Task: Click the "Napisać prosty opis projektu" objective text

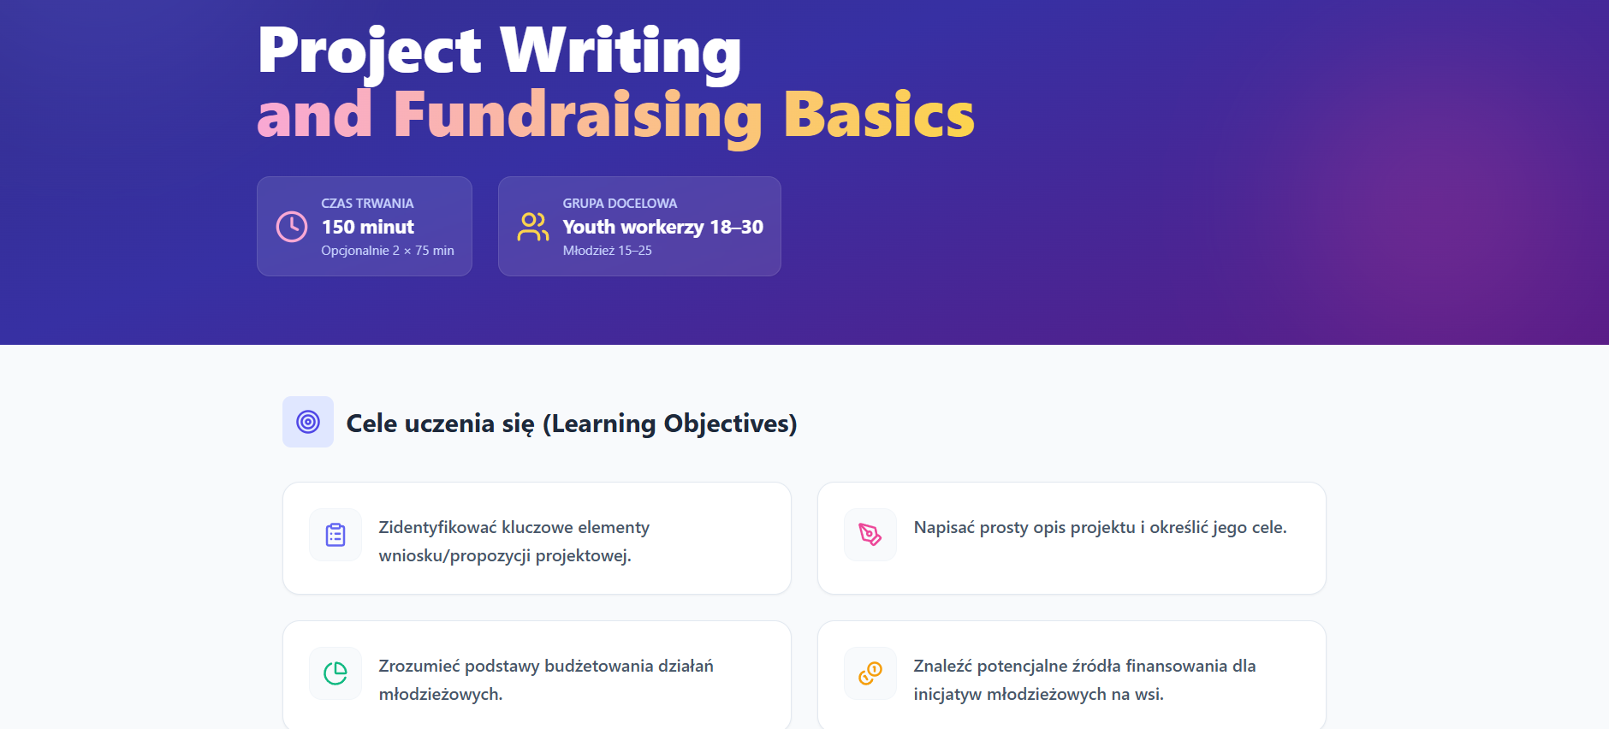Action: [x=1100, y=527]
